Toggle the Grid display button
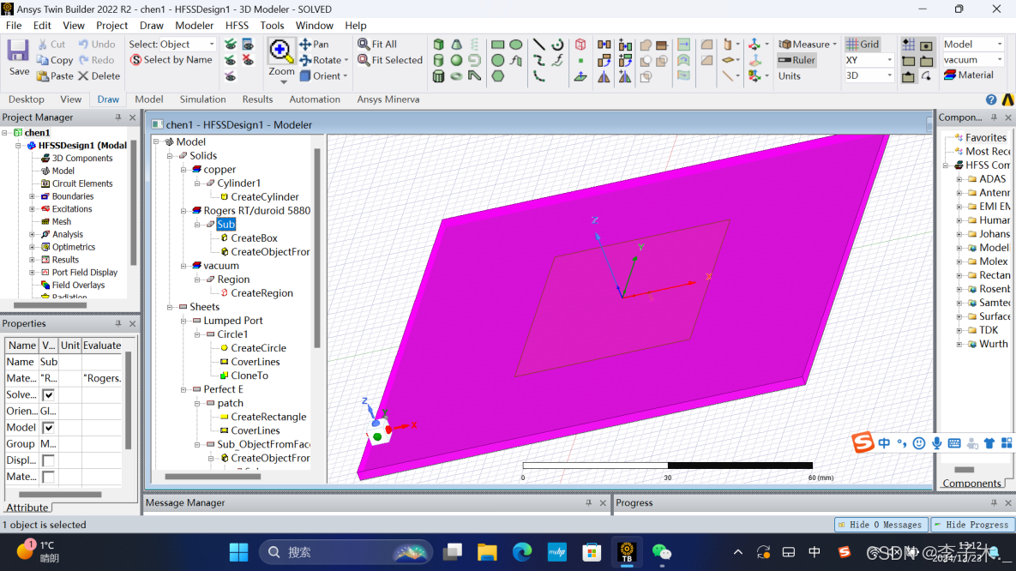 pyautogui.click(x=863, y=44)
